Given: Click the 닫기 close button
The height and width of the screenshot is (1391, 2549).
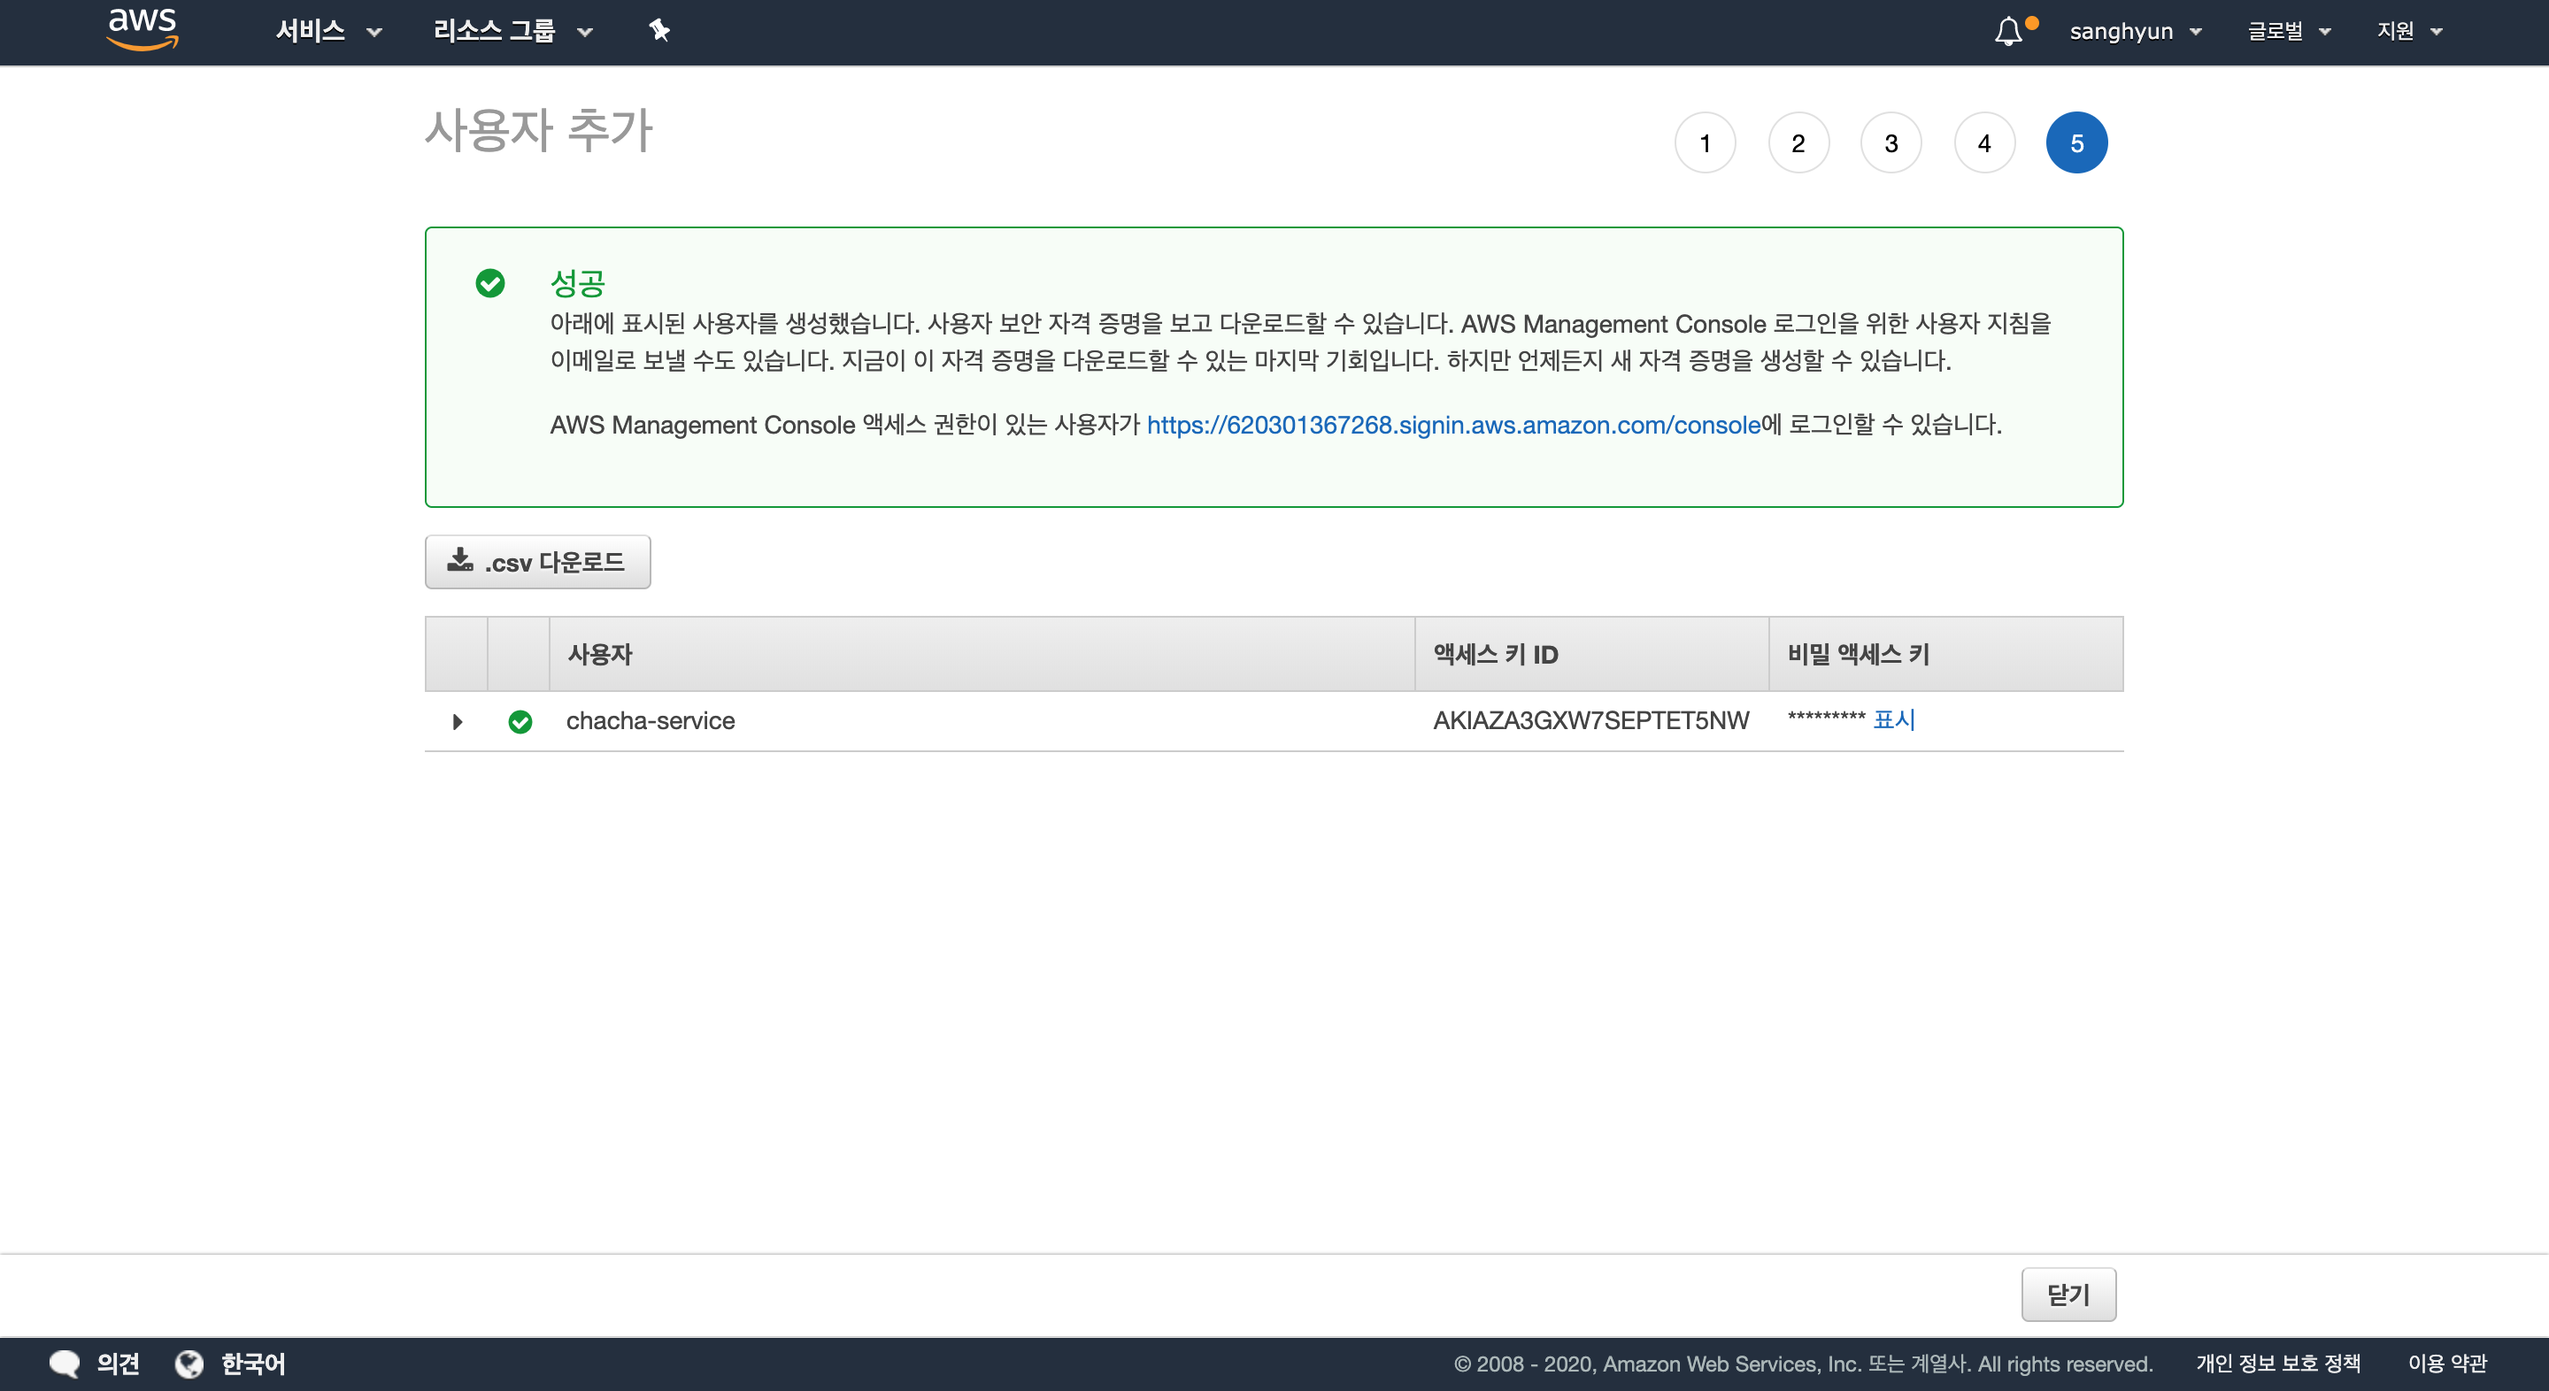Looking at the screenshot, I should click(x=2068, y=1294).
